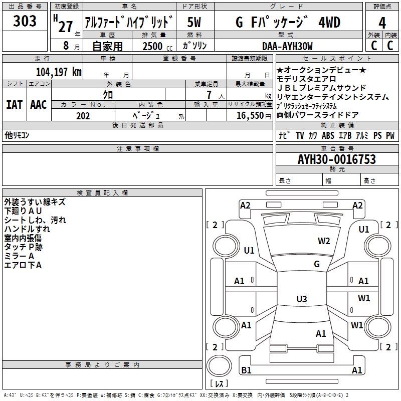
Task: Click U3 mark on the roof
Action: (302, 299)
